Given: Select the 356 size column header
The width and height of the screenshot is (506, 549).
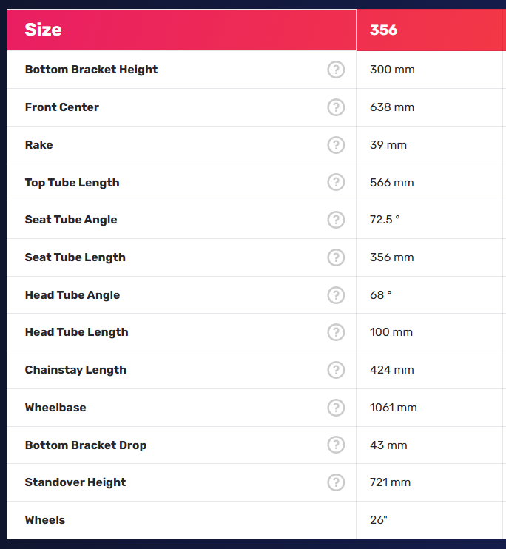Looking at the screenshot, I should tap(431, 30).
